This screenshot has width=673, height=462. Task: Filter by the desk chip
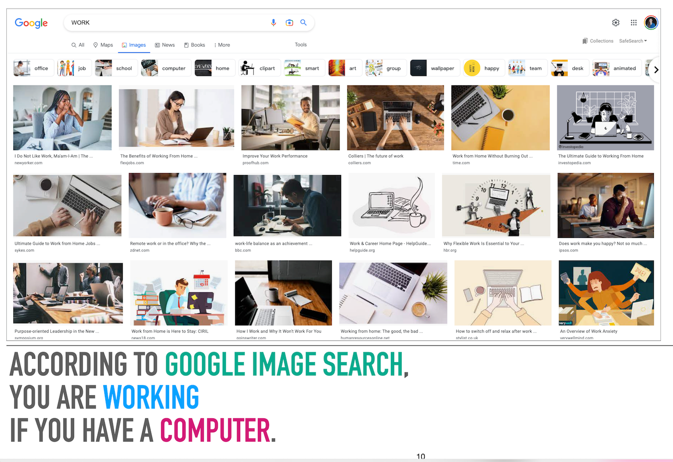coord(570,68)
